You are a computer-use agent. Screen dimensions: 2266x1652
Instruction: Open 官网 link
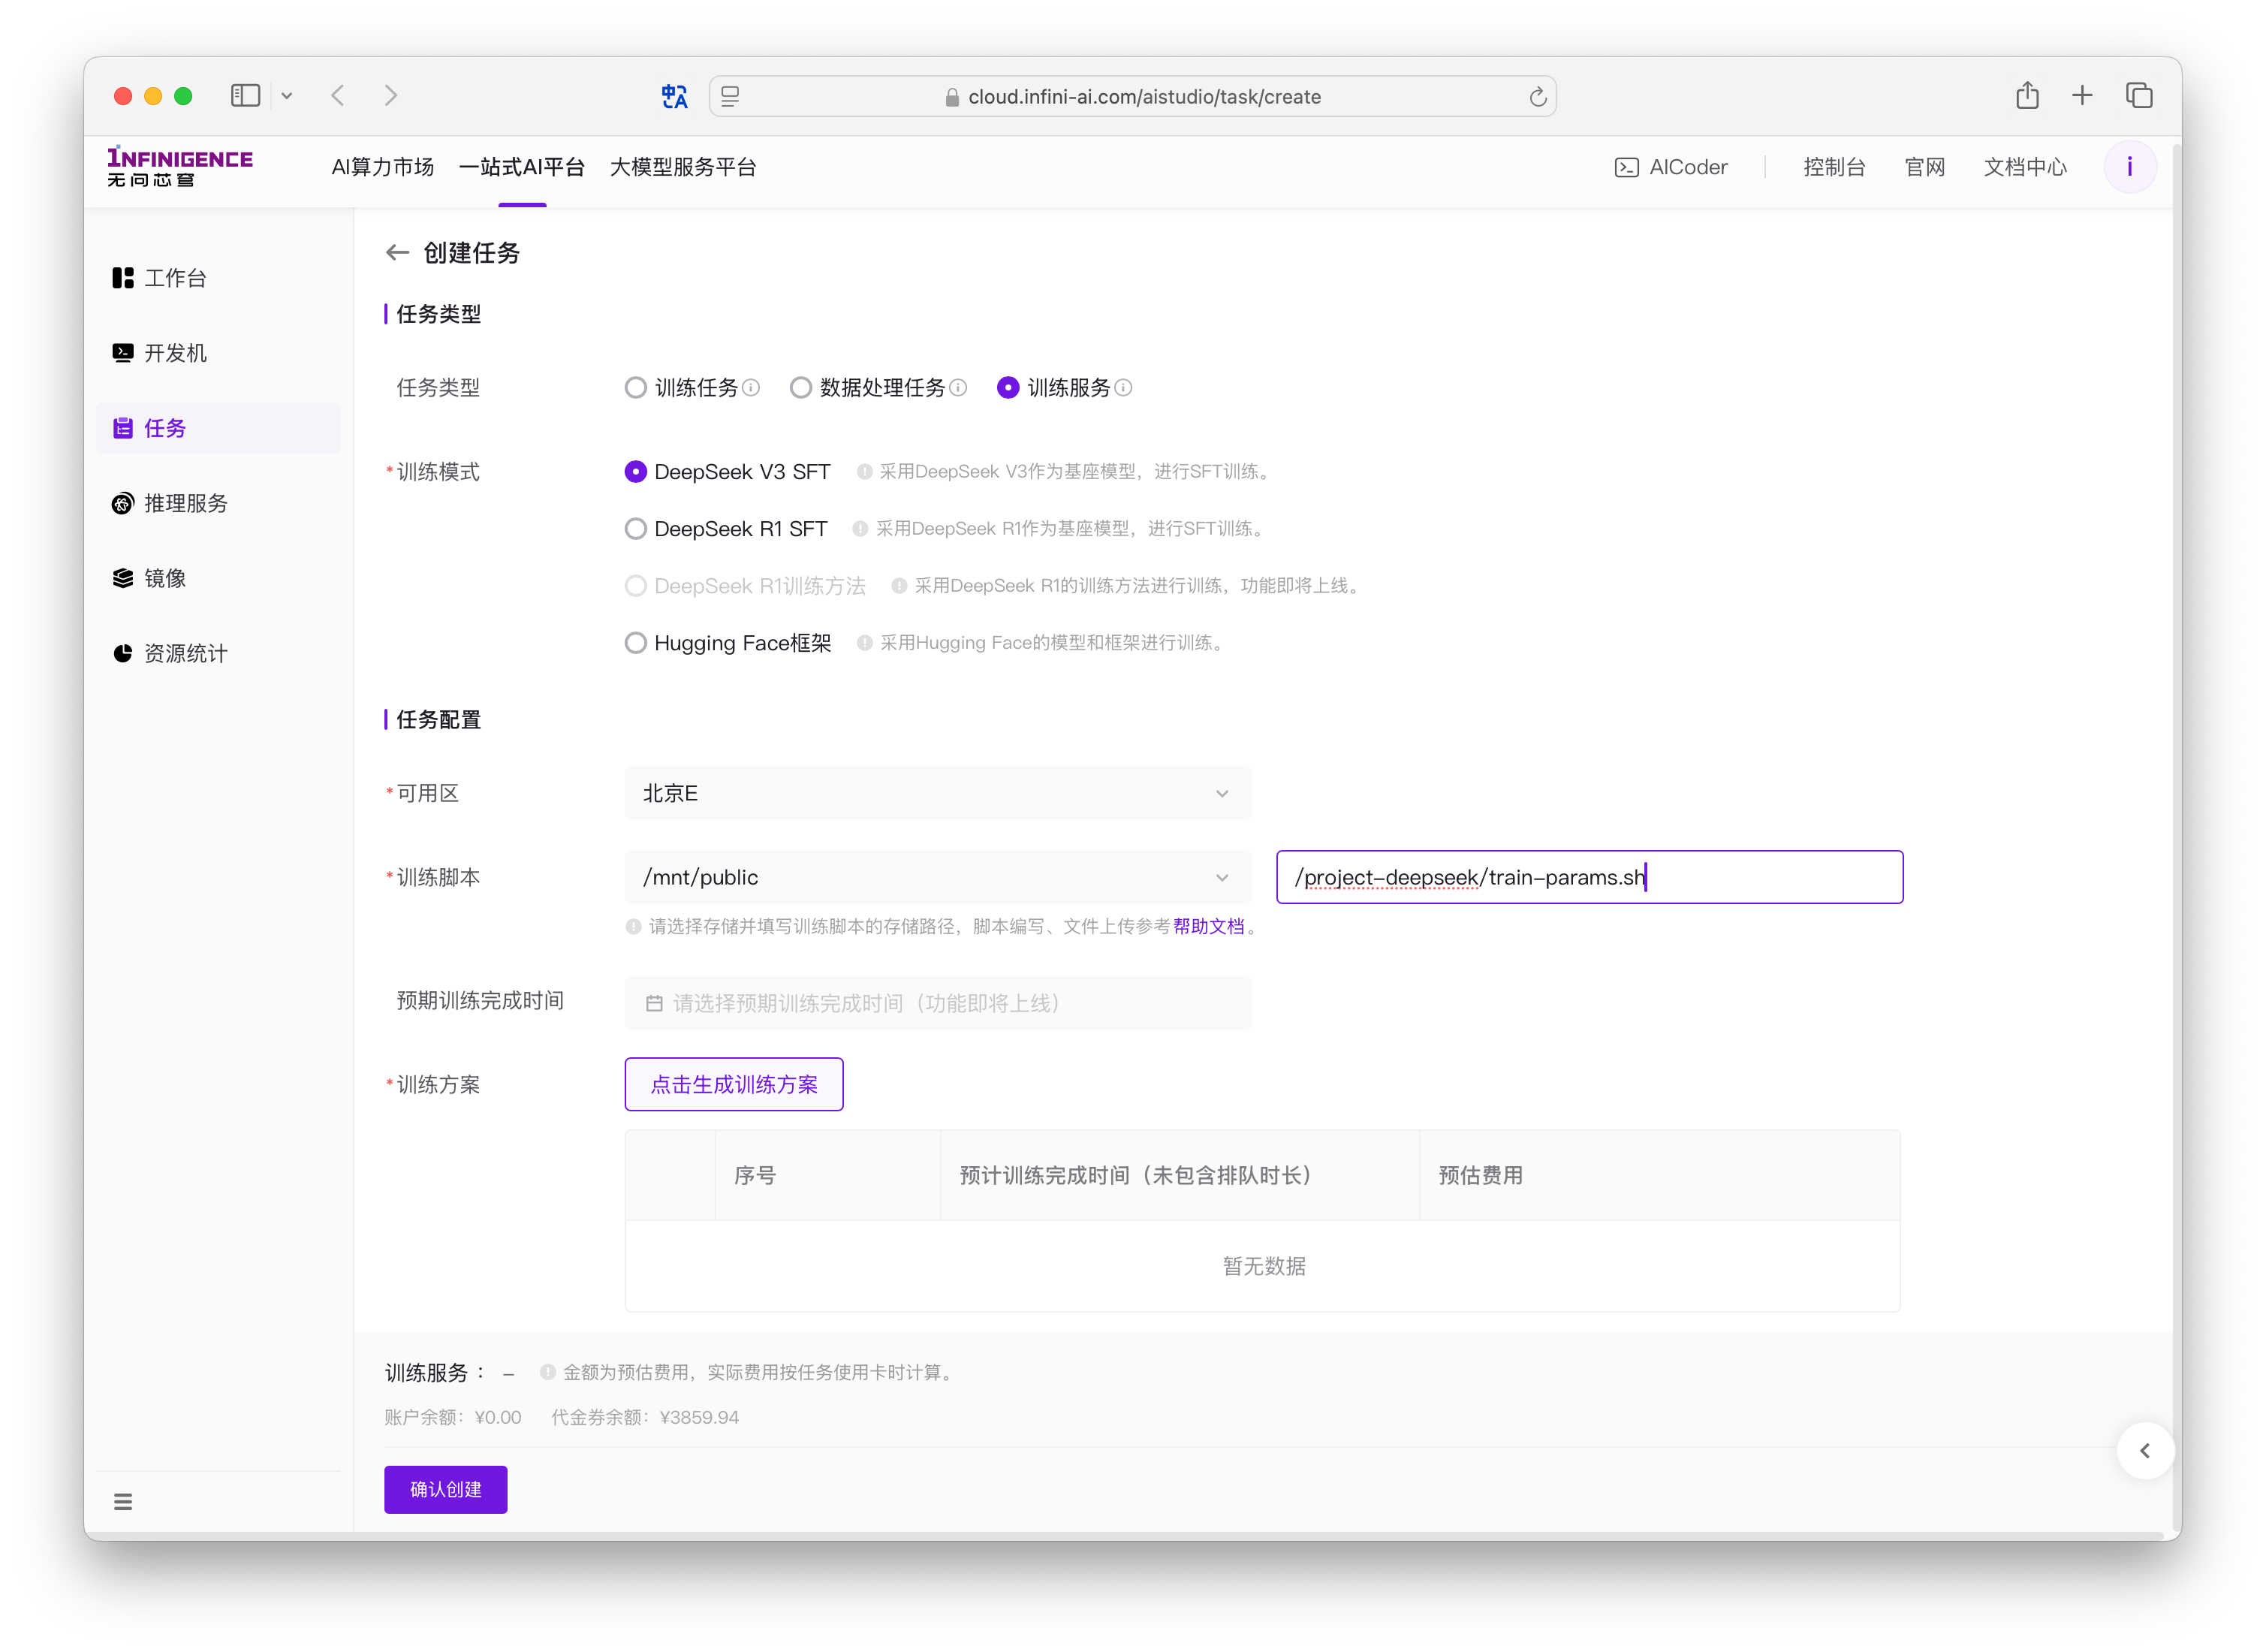1924,167
